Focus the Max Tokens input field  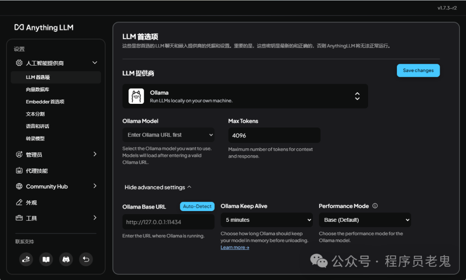tap(274, 135)
